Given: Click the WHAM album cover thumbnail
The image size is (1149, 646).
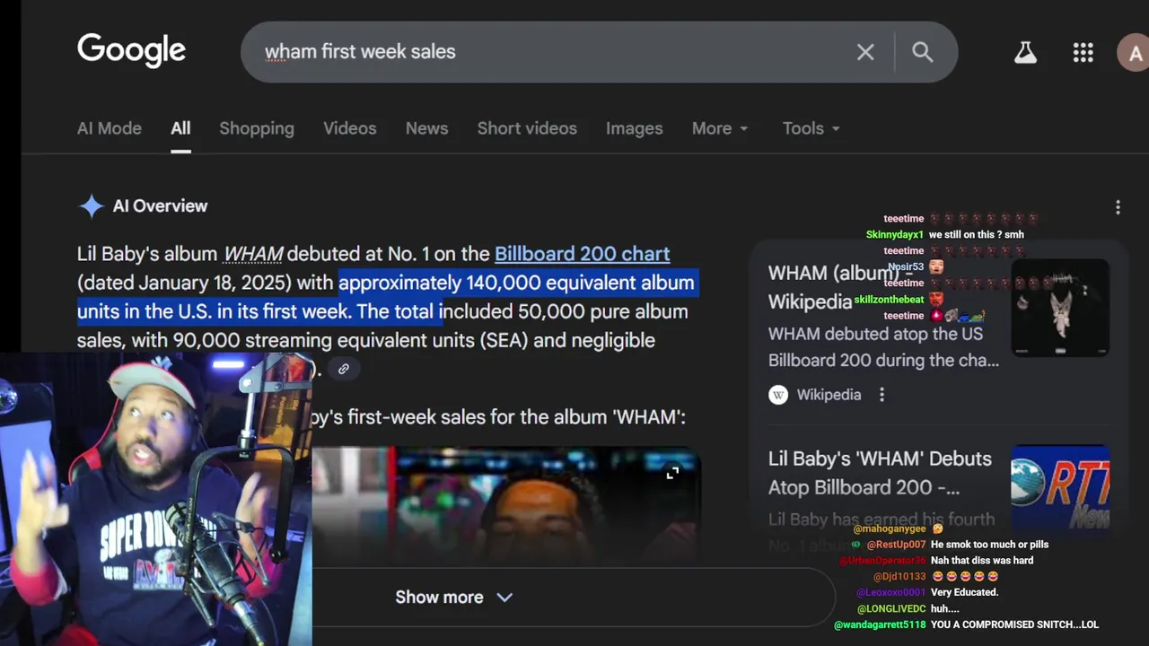Looking at the screenshot, I should pyautogui.click(x=1060, y=308).
